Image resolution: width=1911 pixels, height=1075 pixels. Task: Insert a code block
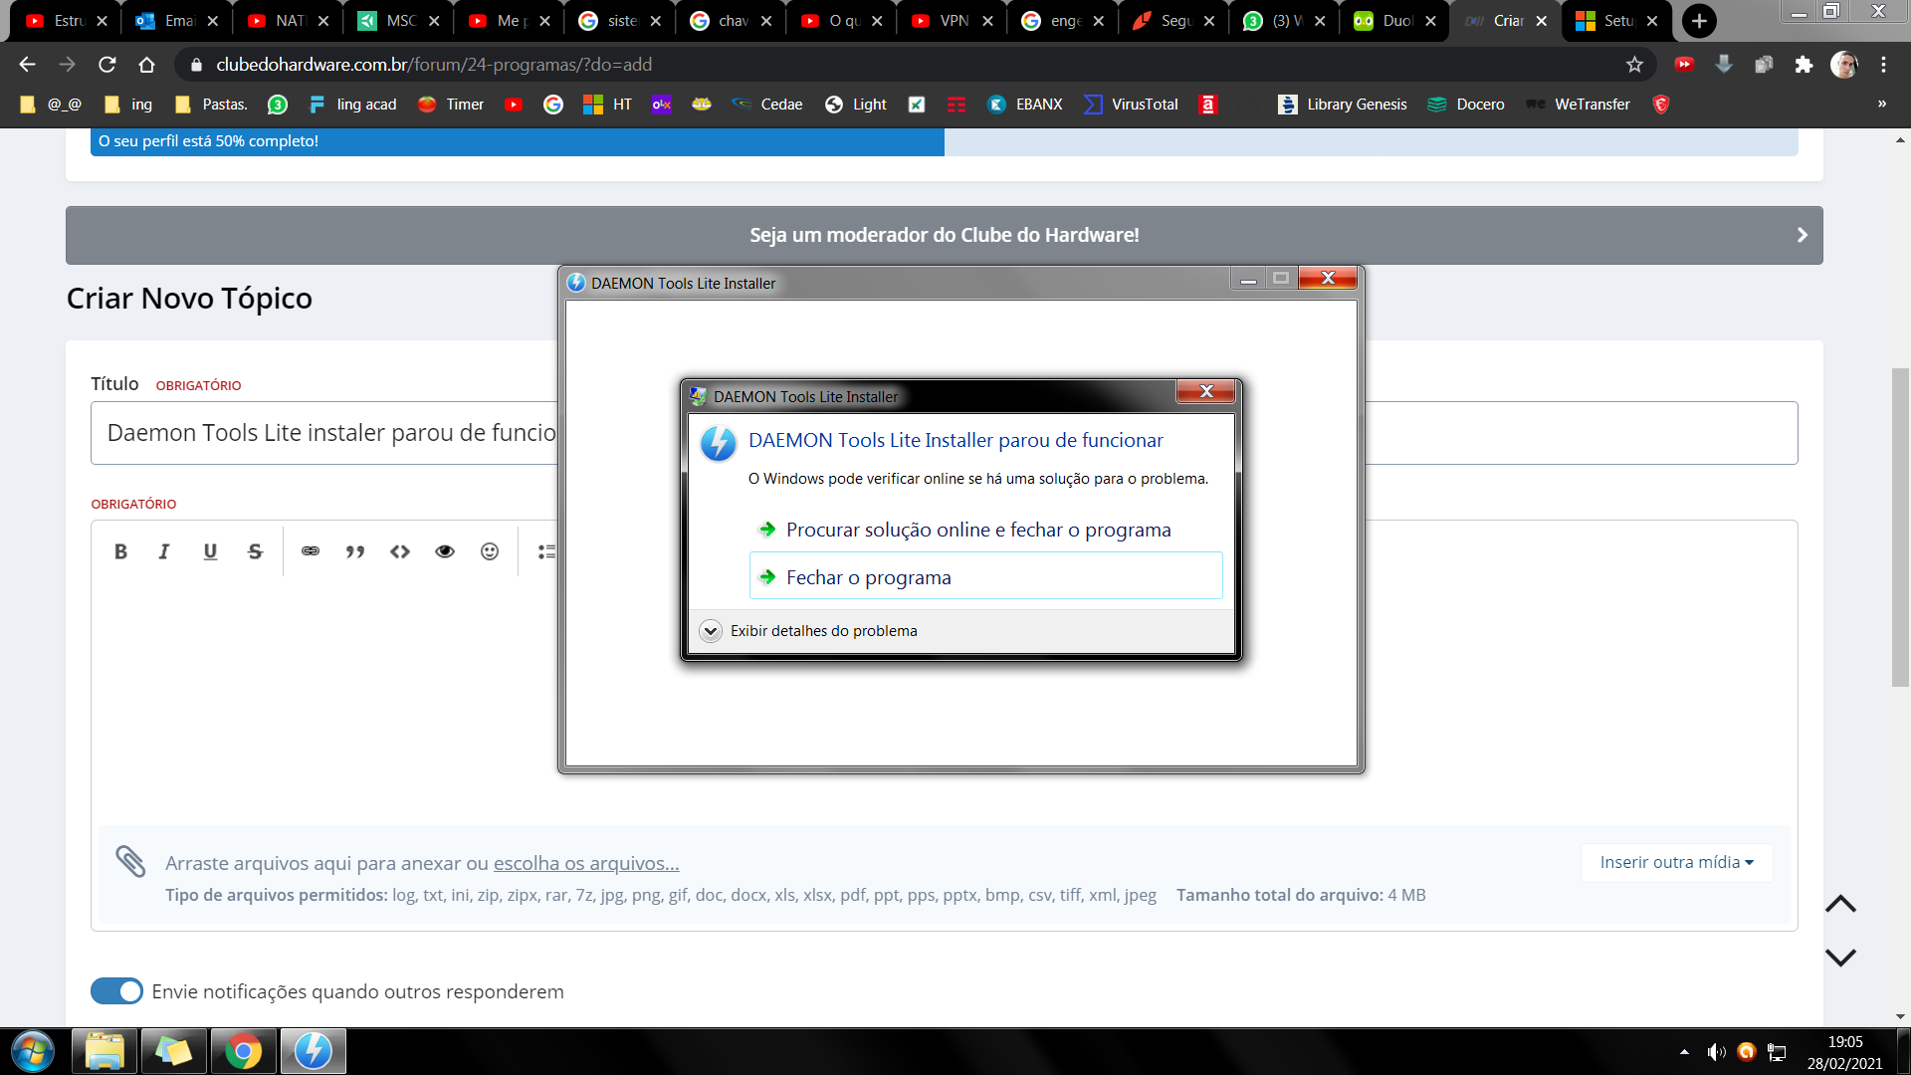(x=400, y=551)
